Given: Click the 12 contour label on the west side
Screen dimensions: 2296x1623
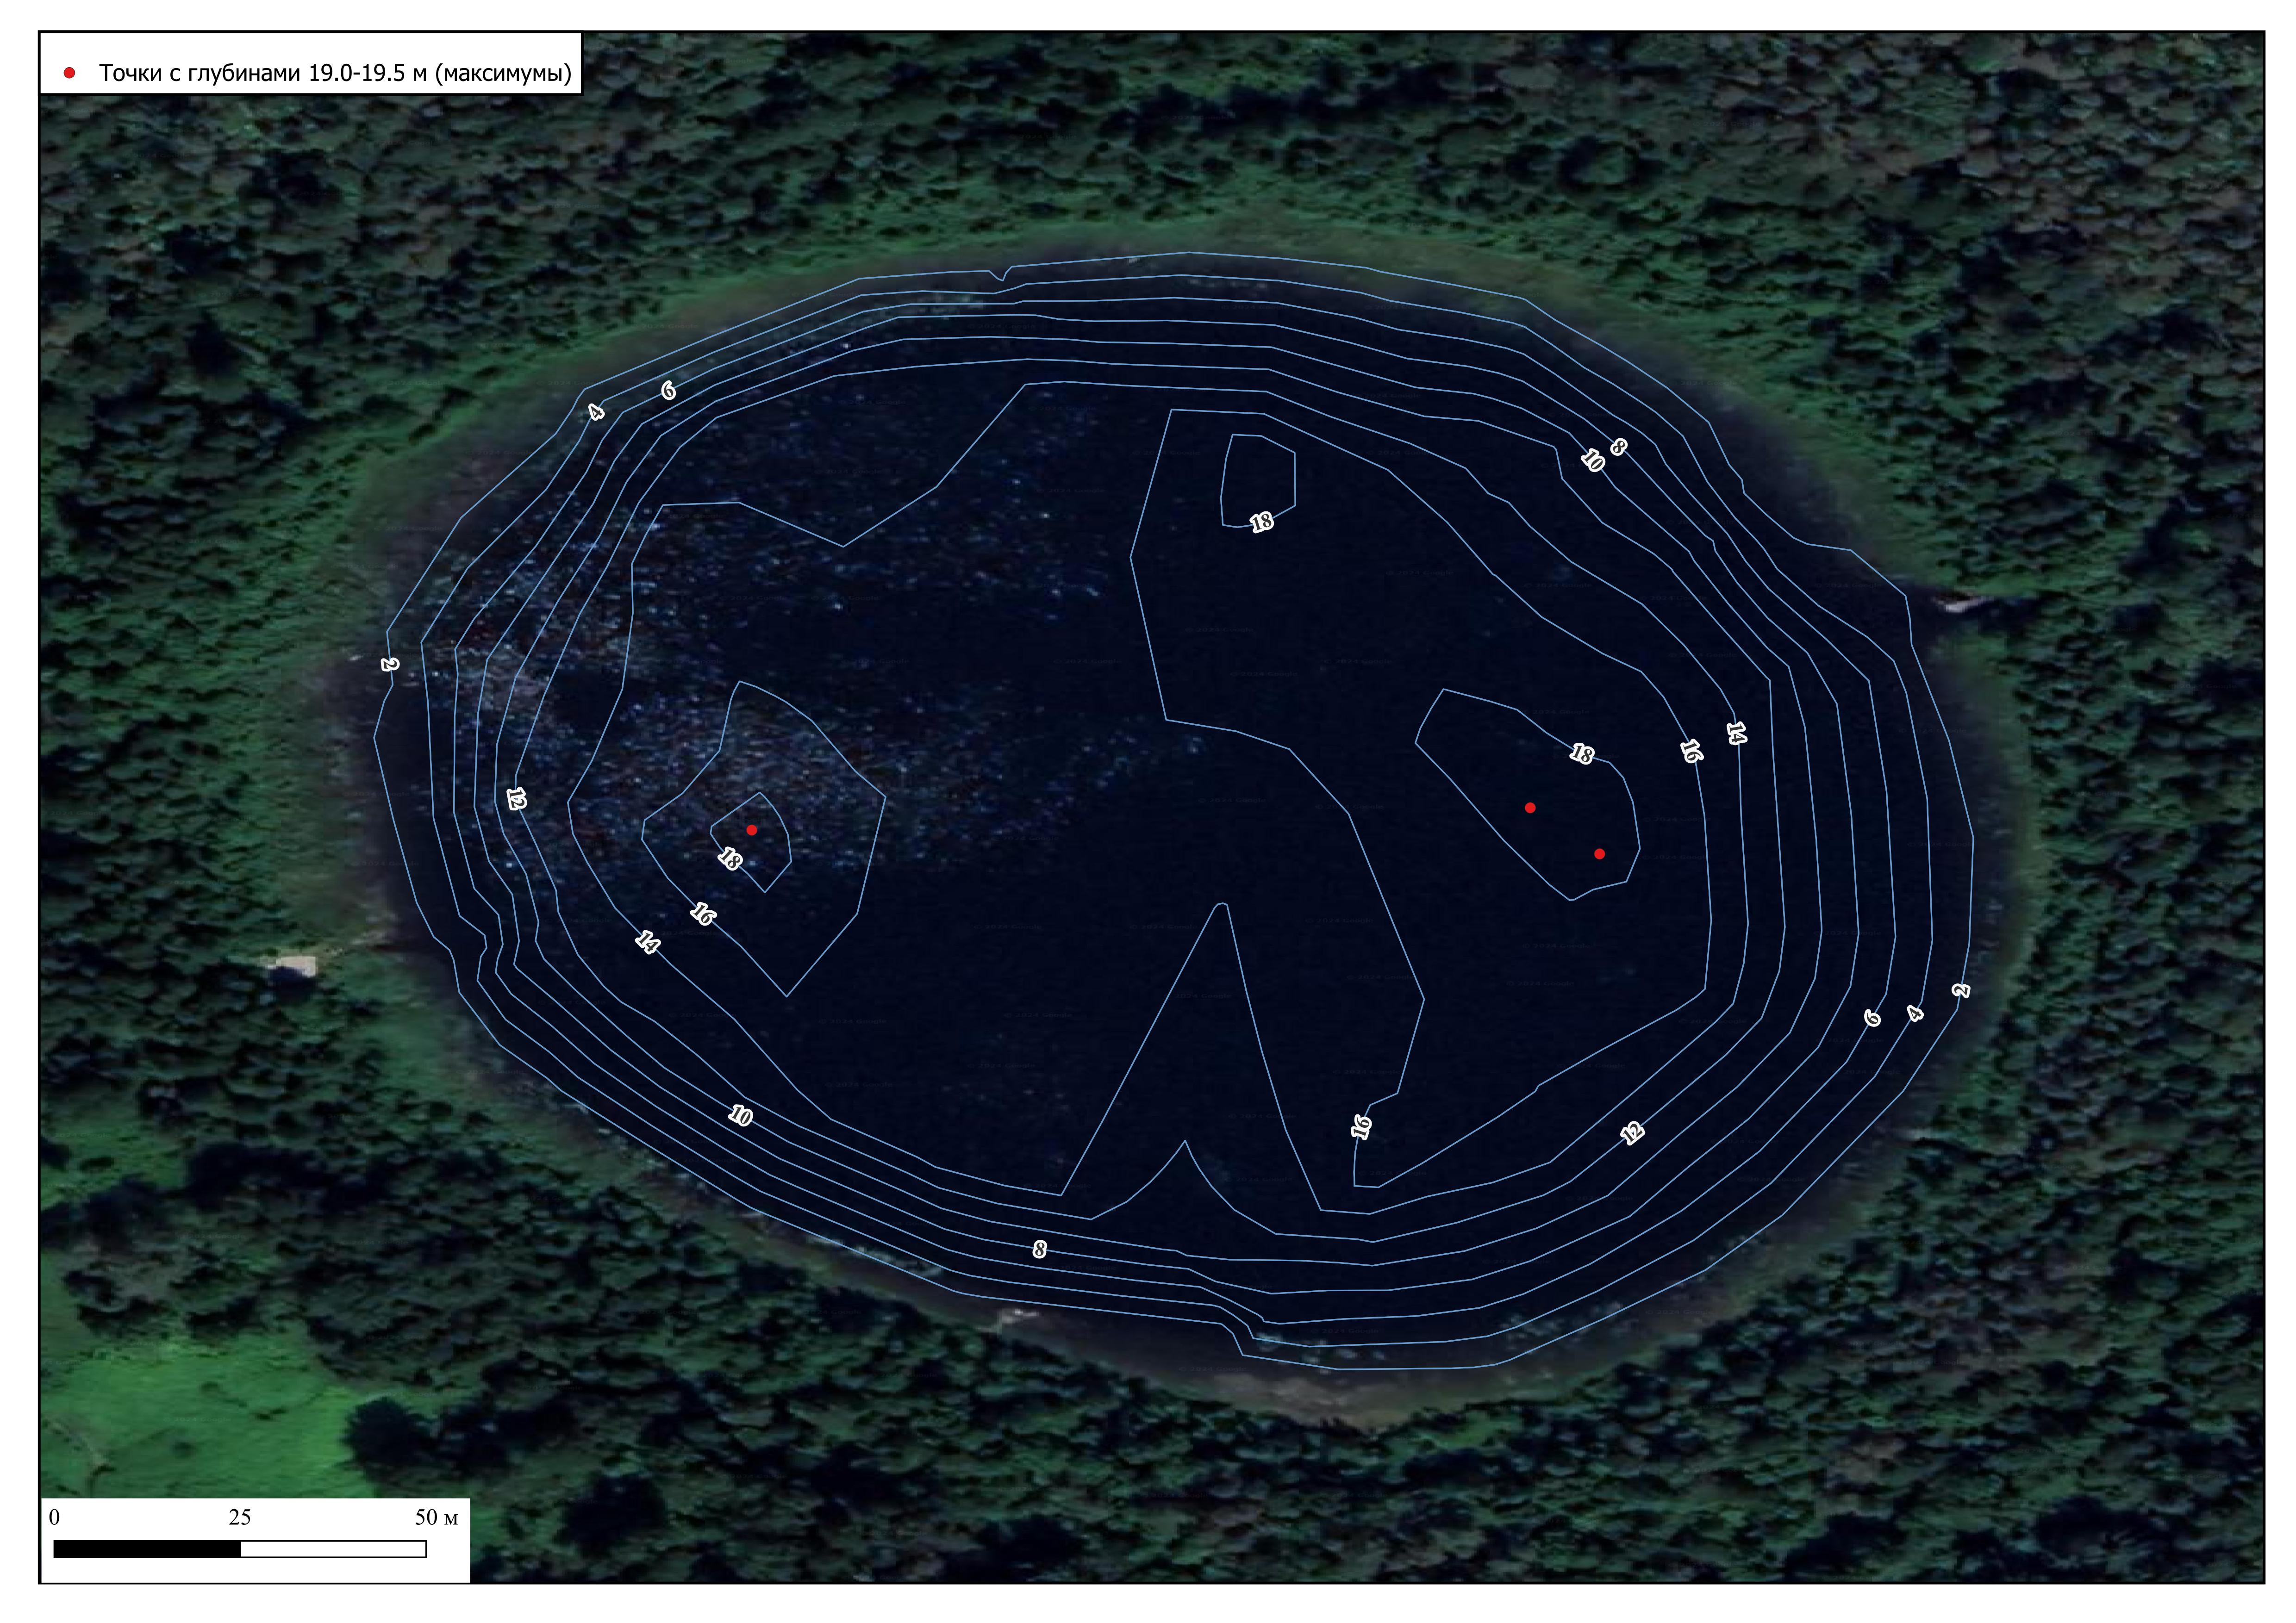Looking at the screenshot, I should click(x=516, y=799).
